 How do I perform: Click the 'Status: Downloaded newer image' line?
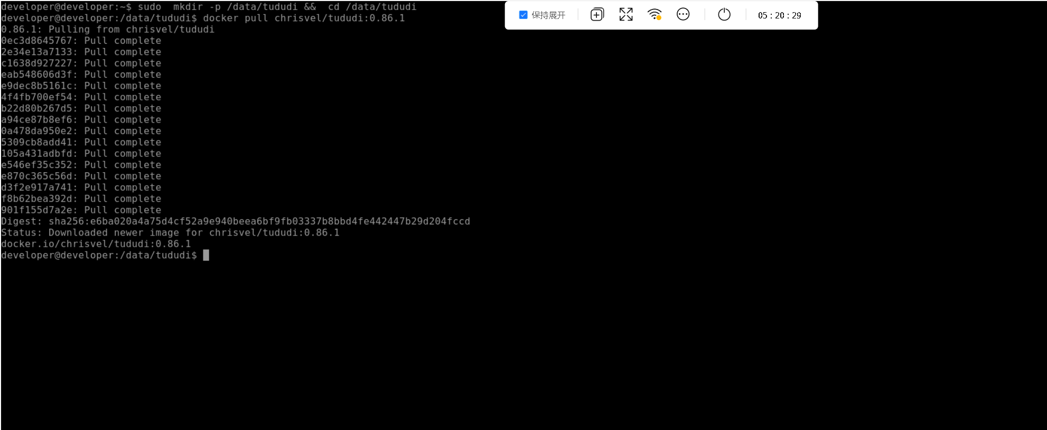(170, 233)
